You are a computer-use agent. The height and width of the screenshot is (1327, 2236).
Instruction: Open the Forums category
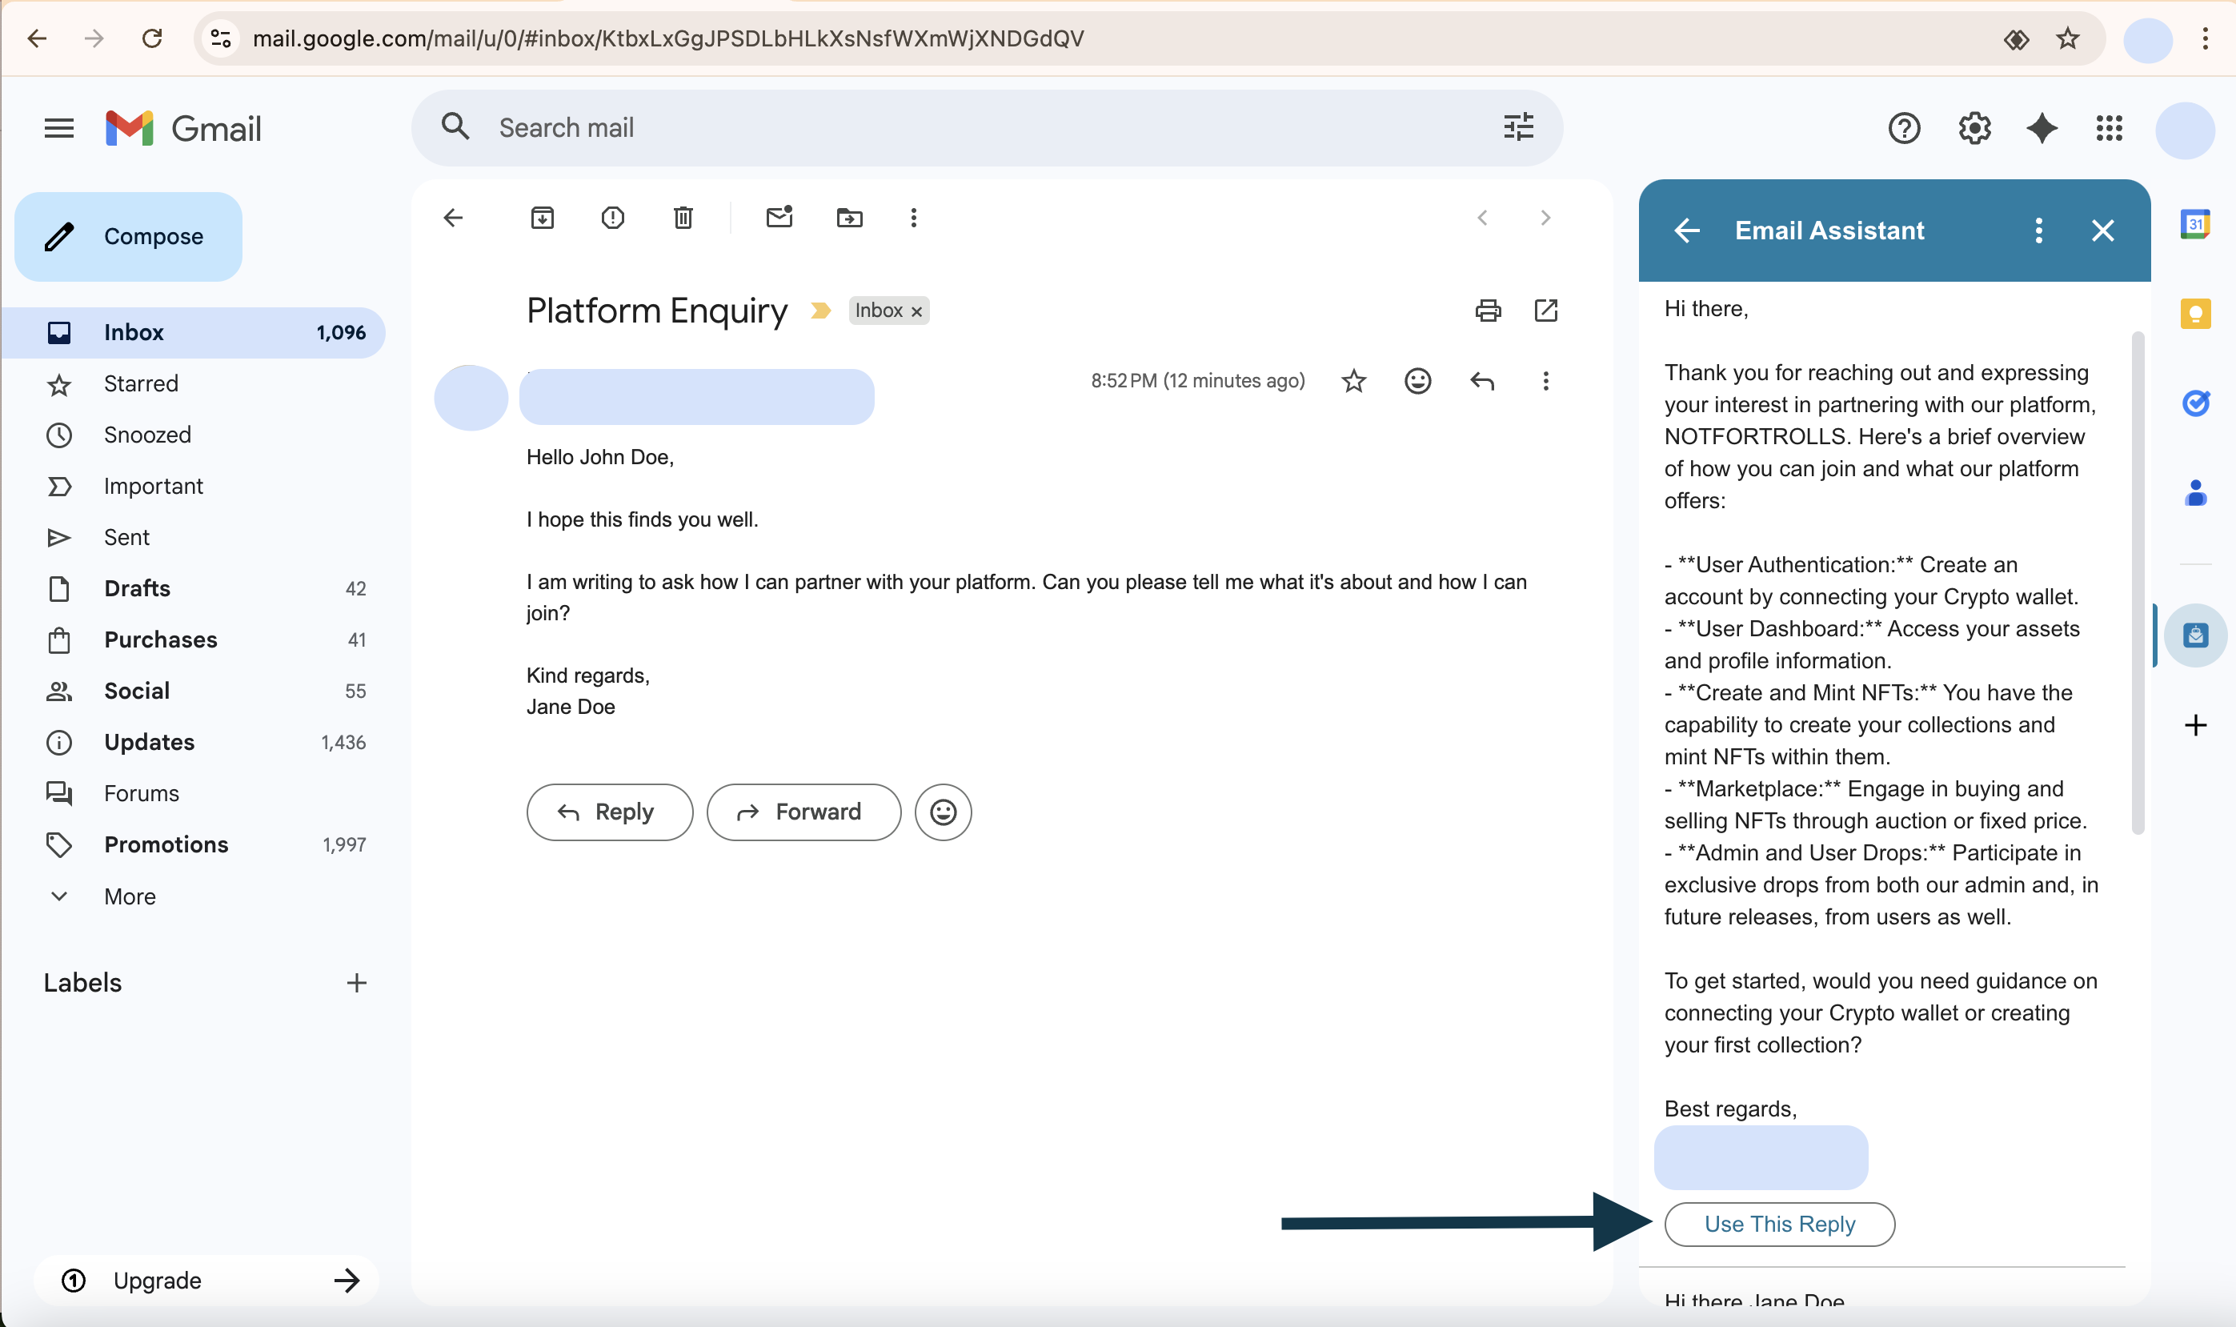[x=193, y=793]
